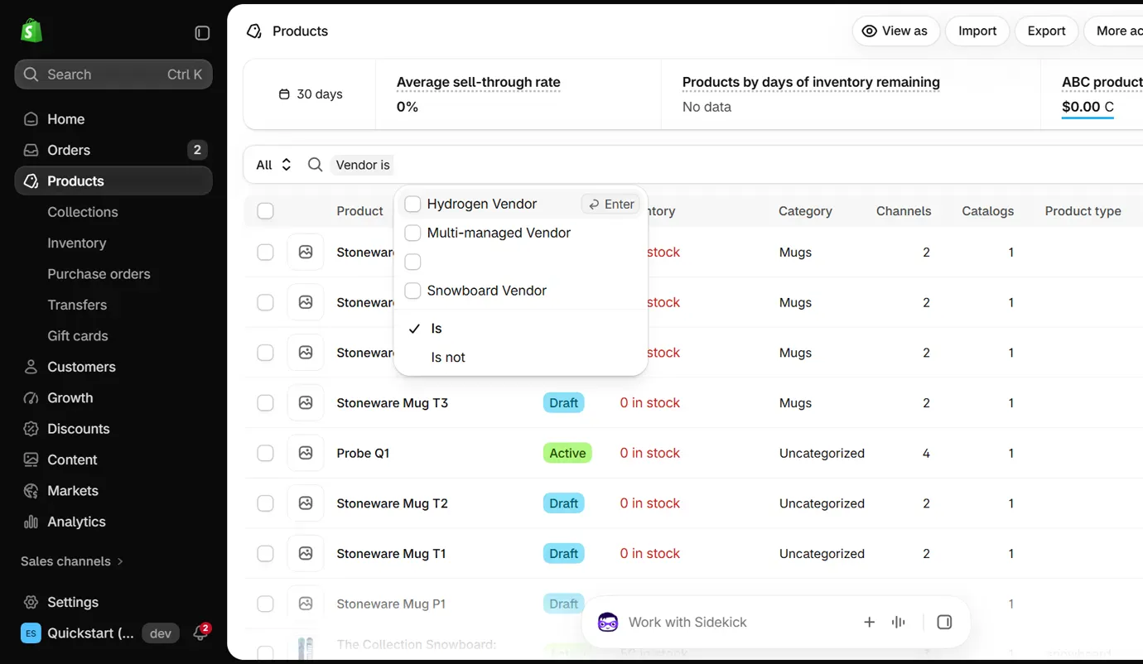
Task: Click the Markets globe icon
Action: coord(31,491)
